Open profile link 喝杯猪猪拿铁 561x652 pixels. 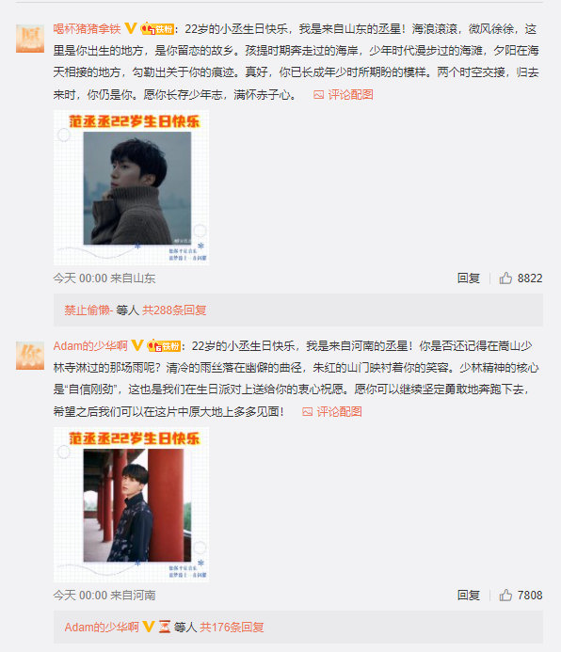(87, 28)
